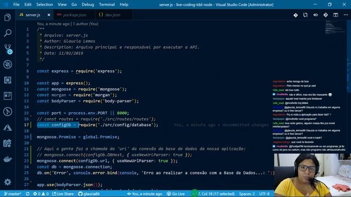Start Live Share from status bar

pos(63,194)
